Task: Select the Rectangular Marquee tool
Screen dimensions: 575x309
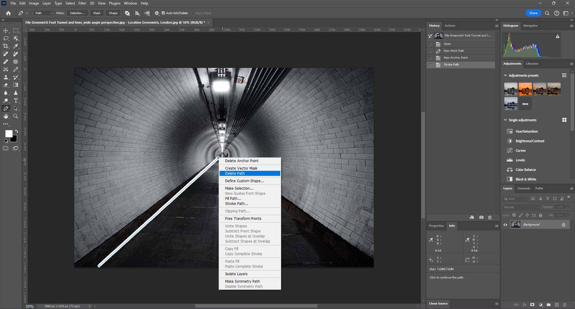Action: [x=16, y=30]
